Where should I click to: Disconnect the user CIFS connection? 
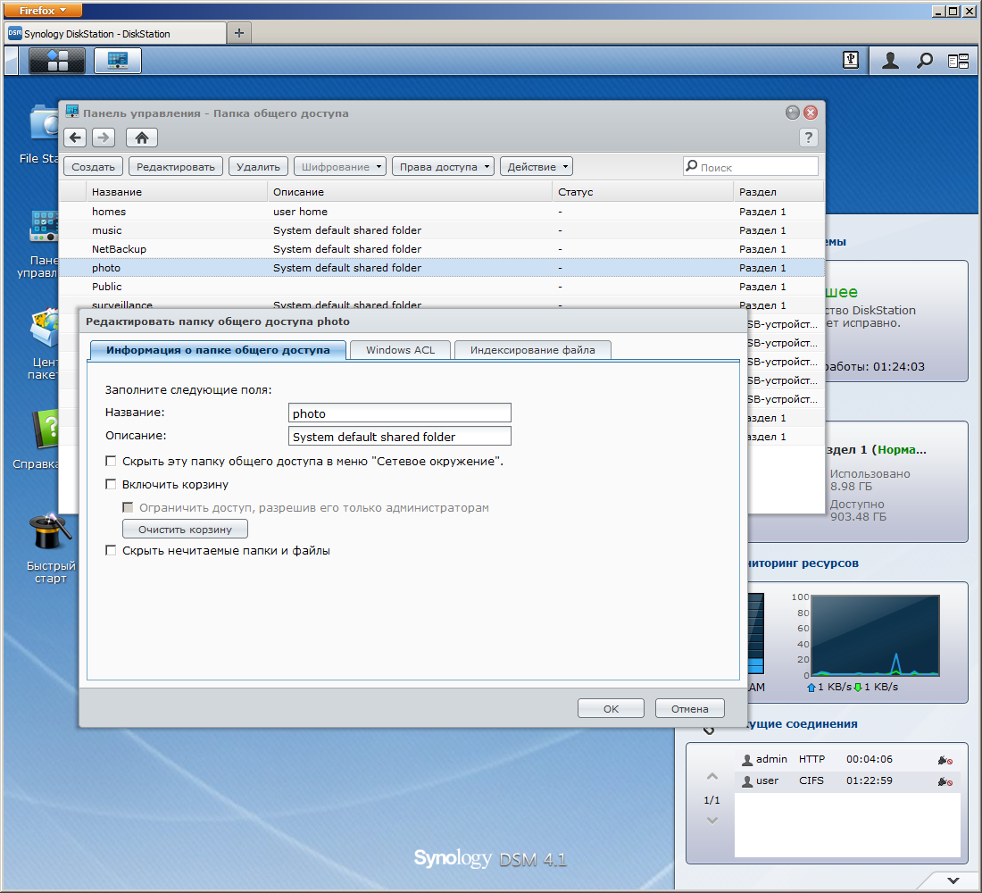945,780
